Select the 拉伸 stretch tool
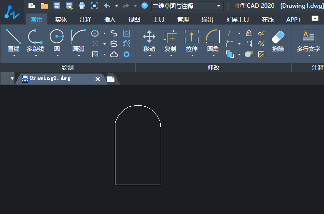Screen dimensions: 324x214 192,40
